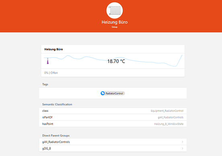Click the temperature trend line chart
The image size is (222, 156).
pyautogui.click(x=113, y=61)
